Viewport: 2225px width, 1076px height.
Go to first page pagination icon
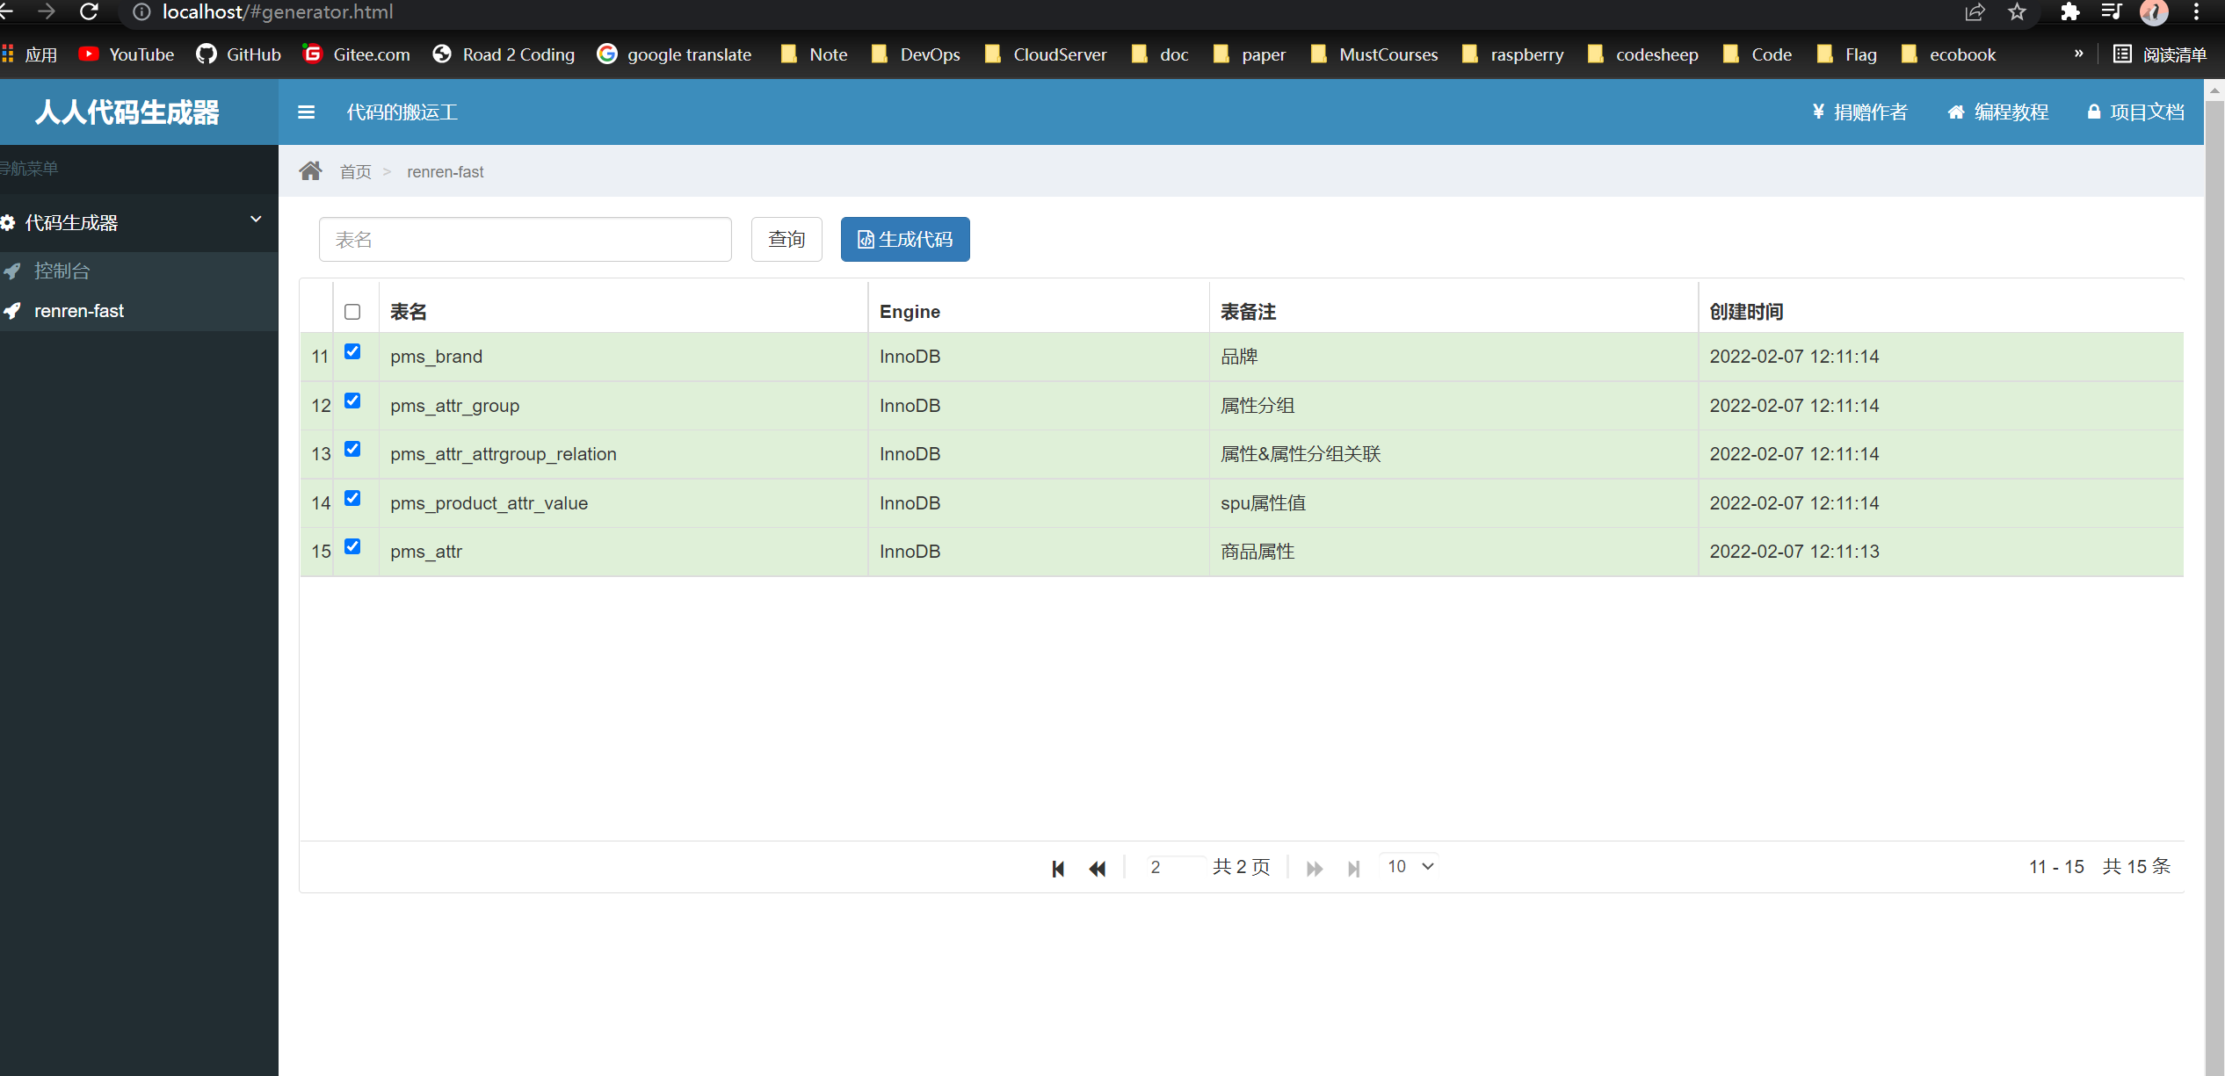(x=1058, y=868)
